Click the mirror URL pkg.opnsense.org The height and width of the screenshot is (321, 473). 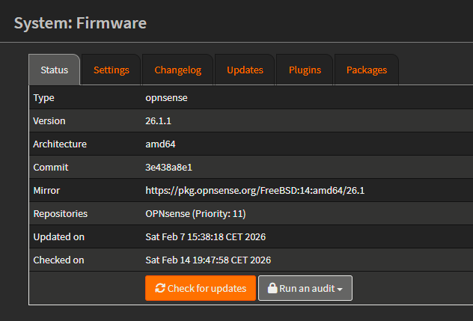[255, 190]
